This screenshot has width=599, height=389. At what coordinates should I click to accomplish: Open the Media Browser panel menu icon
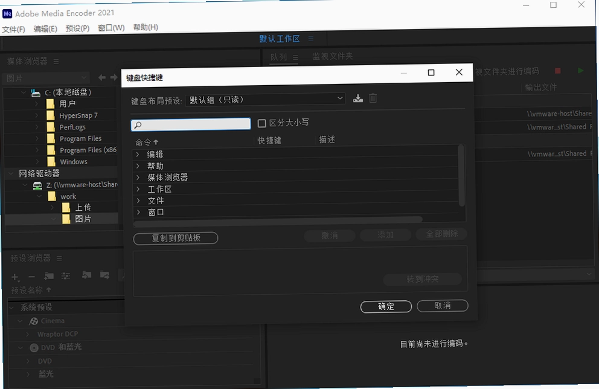(x=56, y=62)
